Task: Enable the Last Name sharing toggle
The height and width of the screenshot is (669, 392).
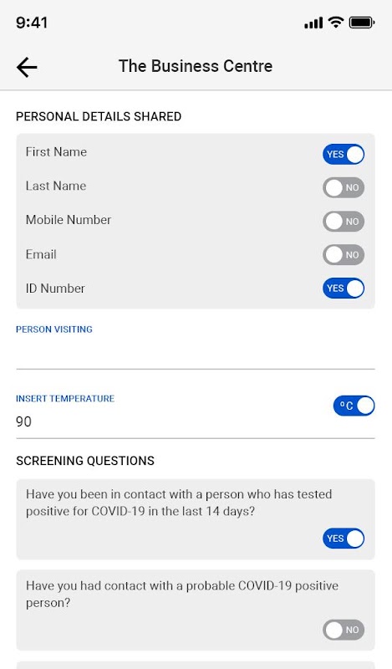Action: pos(344,187)
